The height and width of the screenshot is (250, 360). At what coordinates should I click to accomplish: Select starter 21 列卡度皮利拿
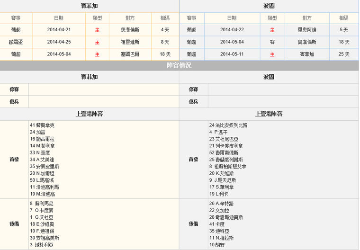(x=226, y=146)
